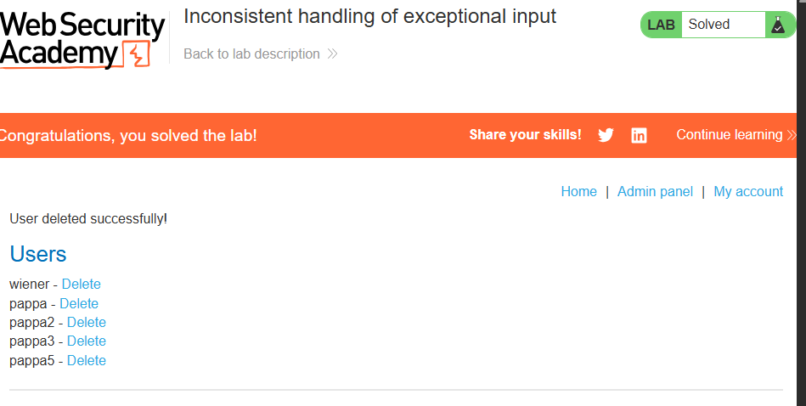Image resolution: width=806 pixels, height=406 pixels.
Task: Open My account page
Action: point(748,192)
